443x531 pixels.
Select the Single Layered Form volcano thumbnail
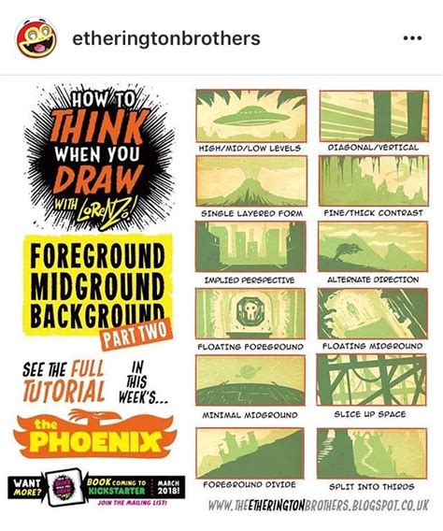(251, 180)
